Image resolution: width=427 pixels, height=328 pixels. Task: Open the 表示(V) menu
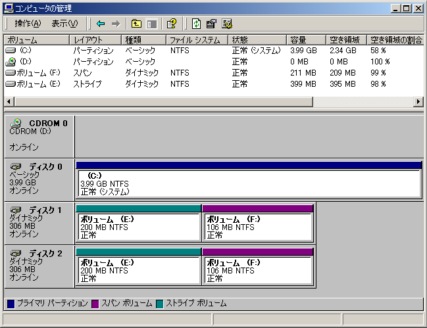[64, 24]
